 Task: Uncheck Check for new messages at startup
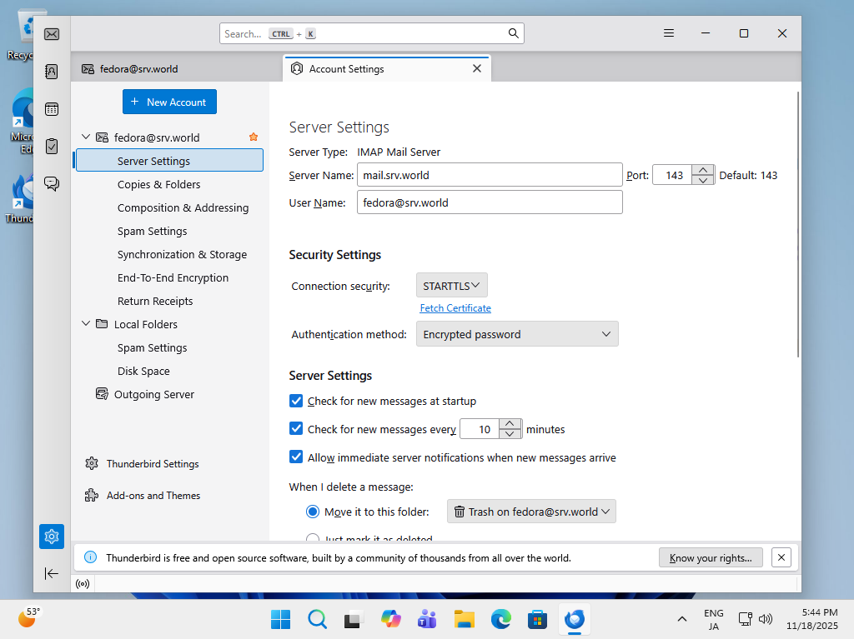click(296, 401)
